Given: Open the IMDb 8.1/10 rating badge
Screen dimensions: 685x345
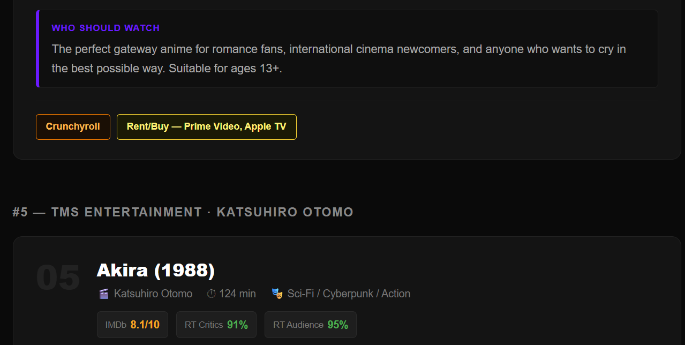Looking at the screenshot, I should 132,324.
